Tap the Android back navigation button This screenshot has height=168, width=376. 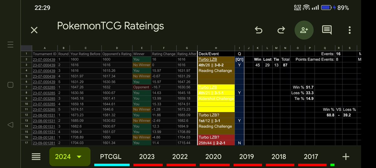click(x=10, y=125)
